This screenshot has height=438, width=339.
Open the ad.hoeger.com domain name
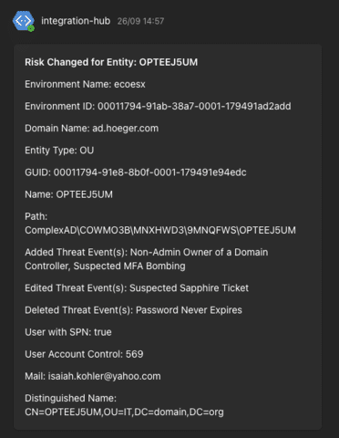click(x=126, y=129)
